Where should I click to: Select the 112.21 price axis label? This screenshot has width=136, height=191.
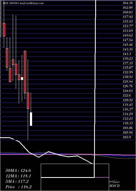pos(128,119)
